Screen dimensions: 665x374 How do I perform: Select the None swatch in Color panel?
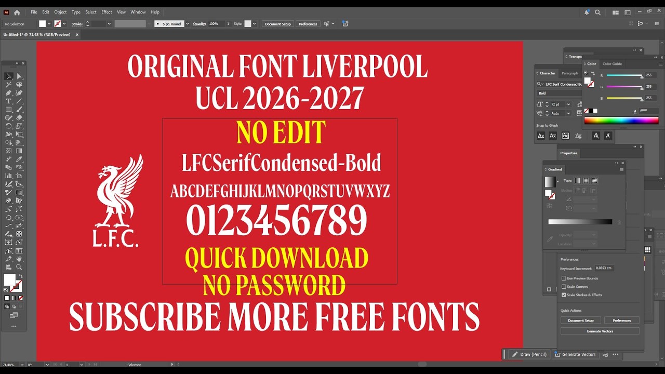pos(587,111)
